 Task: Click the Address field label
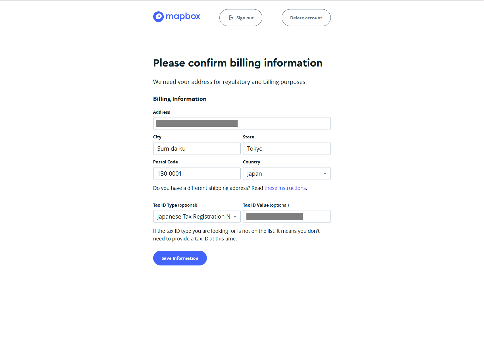161,112
